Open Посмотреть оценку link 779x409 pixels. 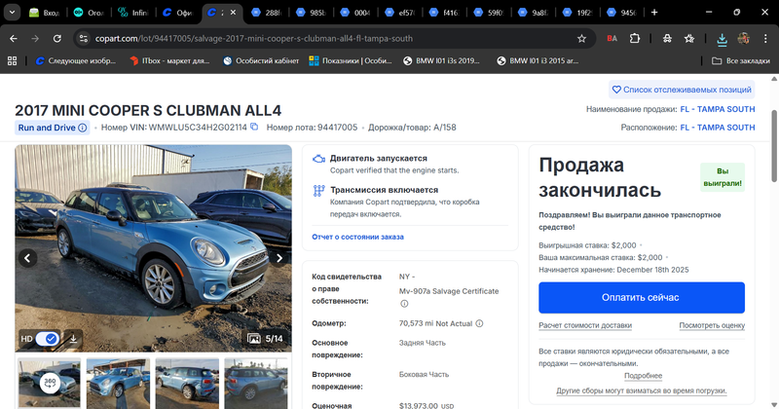(x=712, y=325)
